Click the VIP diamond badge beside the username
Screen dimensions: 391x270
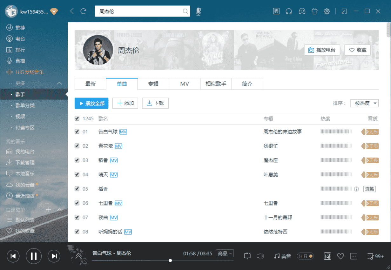(54, 11)
